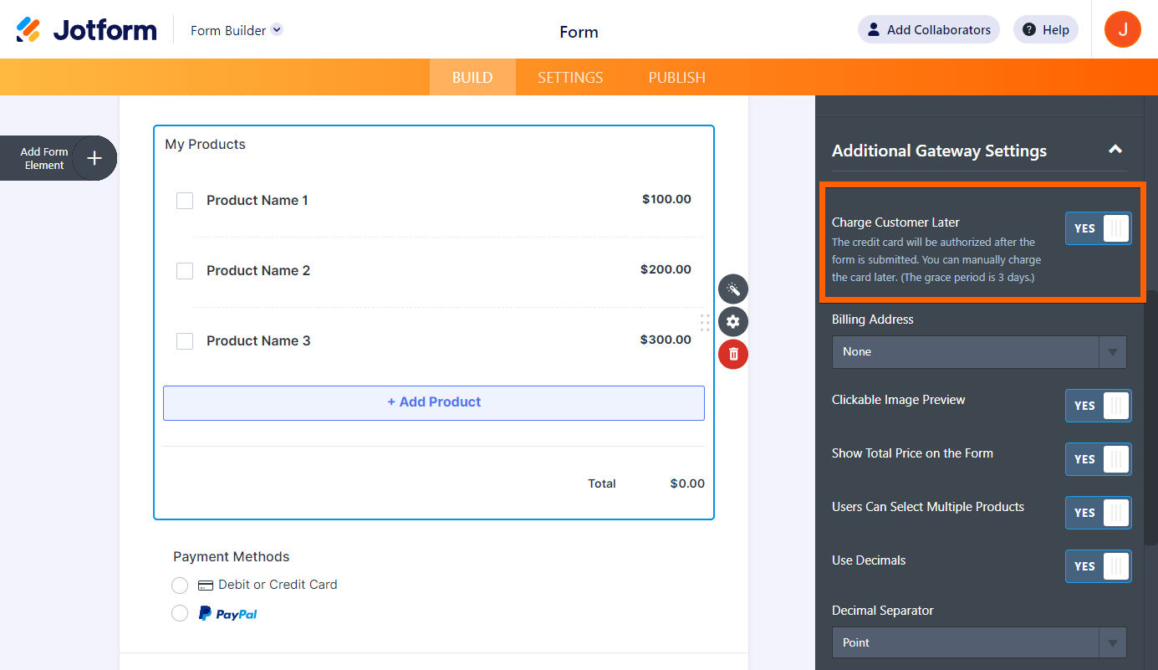Click the My Products heading
Viewport: 1158px width, 670px height.
205,145
